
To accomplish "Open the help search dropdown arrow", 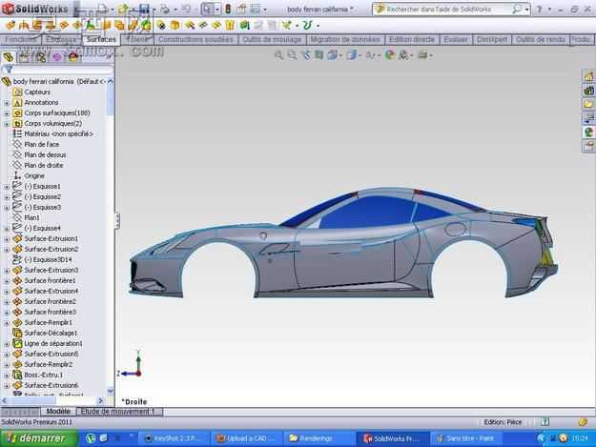I will [526, 10].
